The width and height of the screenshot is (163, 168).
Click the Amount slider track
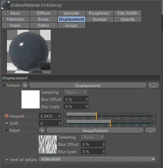[x=110, y=116]
